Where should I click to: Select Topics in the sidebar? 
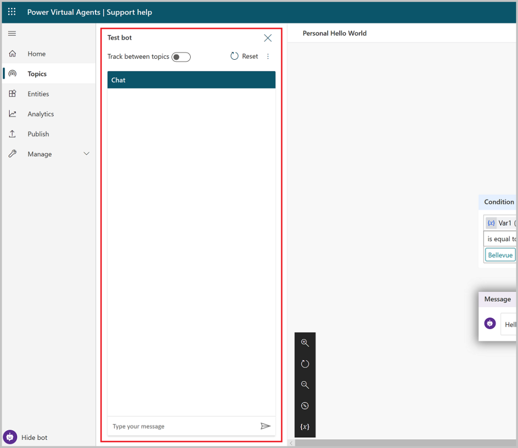37,73
